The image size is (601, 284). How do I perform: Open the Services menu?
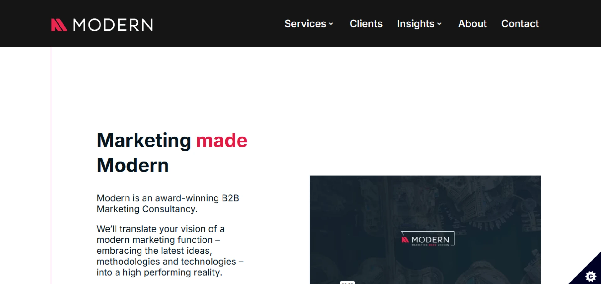pyautogui.click(x=305, y=24)
